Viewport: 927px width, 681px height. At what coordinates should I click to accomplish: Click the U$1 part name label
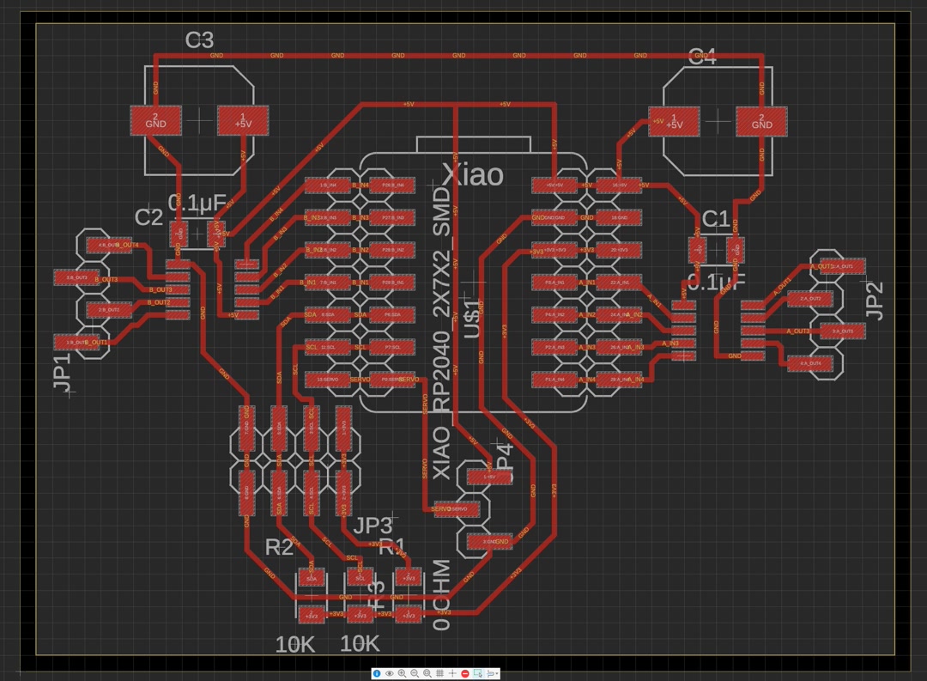[x=472, y=319]
